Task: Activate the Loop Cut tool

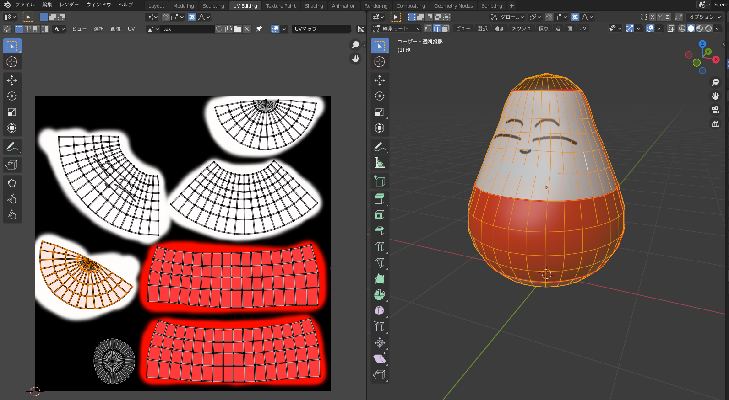Action: 379,247
